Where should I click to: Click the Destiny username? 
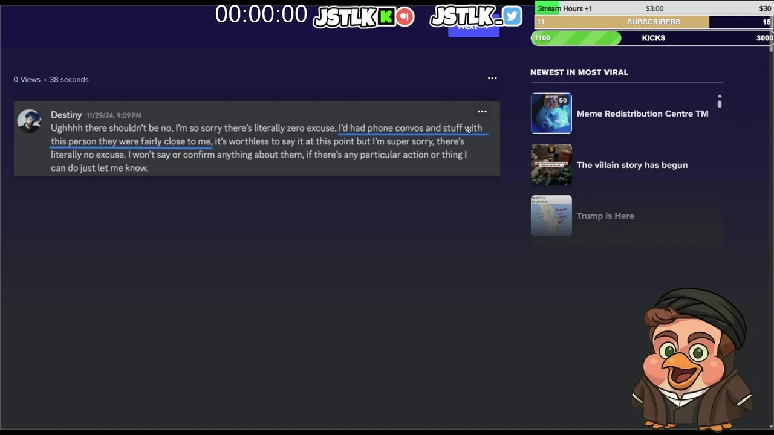pyautogui.click(x=66, y=115)
